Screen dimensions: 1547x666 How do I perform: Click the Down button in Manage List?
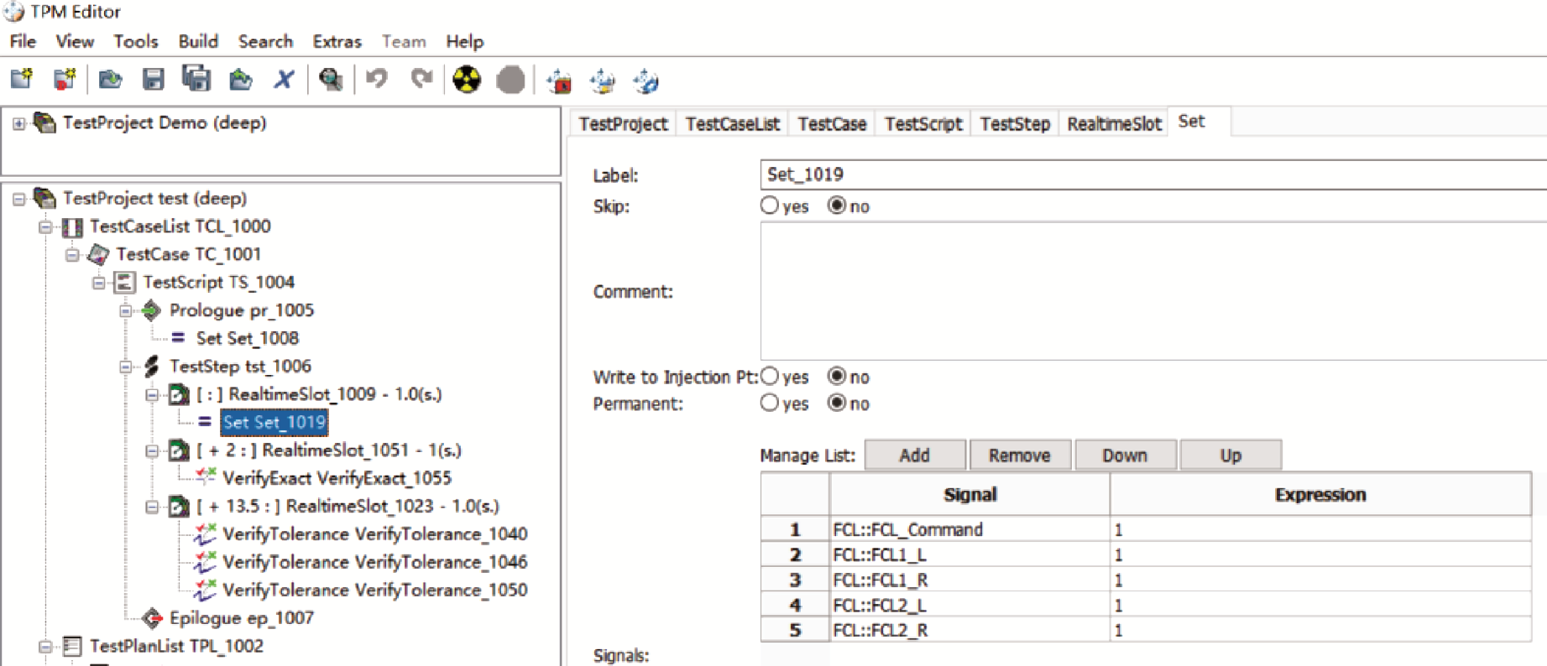pyautogui.click(x=1125, y=455)
